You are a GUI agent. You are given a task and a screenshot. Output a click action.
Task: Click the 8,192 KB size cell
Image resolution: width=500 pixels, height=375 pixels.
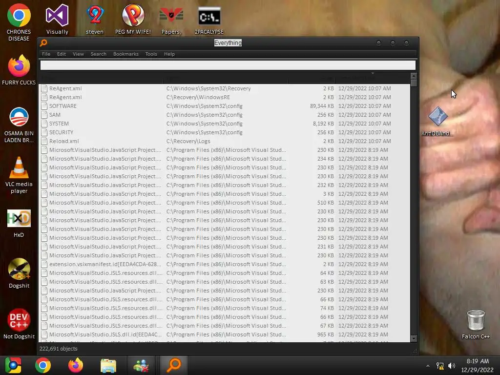click(323, 124)
